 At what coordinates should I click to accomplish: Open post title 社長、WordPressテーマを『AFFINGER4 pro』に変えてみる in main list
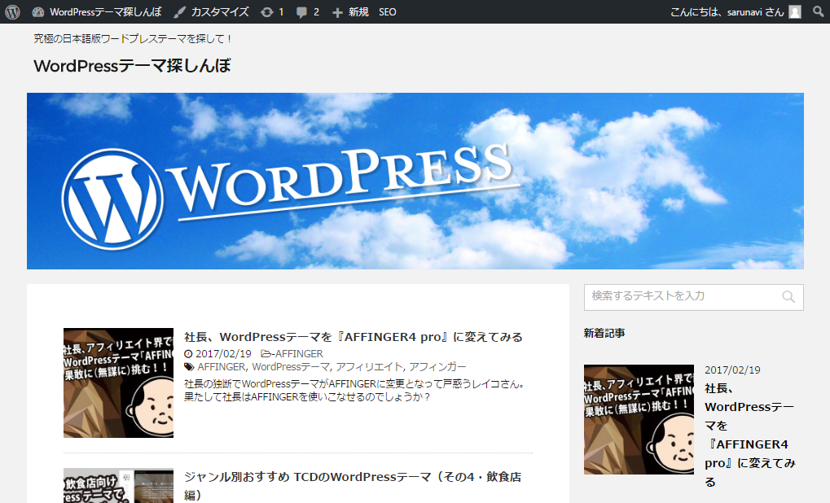click(353, 337)
